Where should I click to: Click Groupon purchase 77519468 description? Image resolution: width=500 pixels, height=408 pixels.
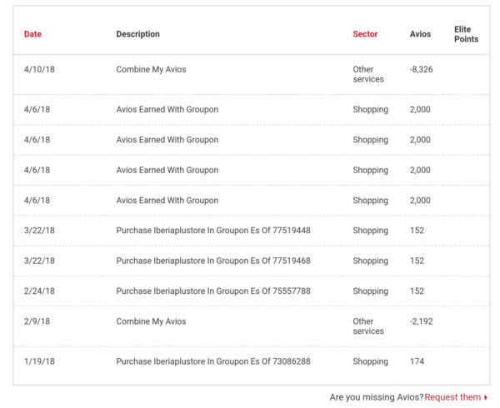click(x=212, y=261)
